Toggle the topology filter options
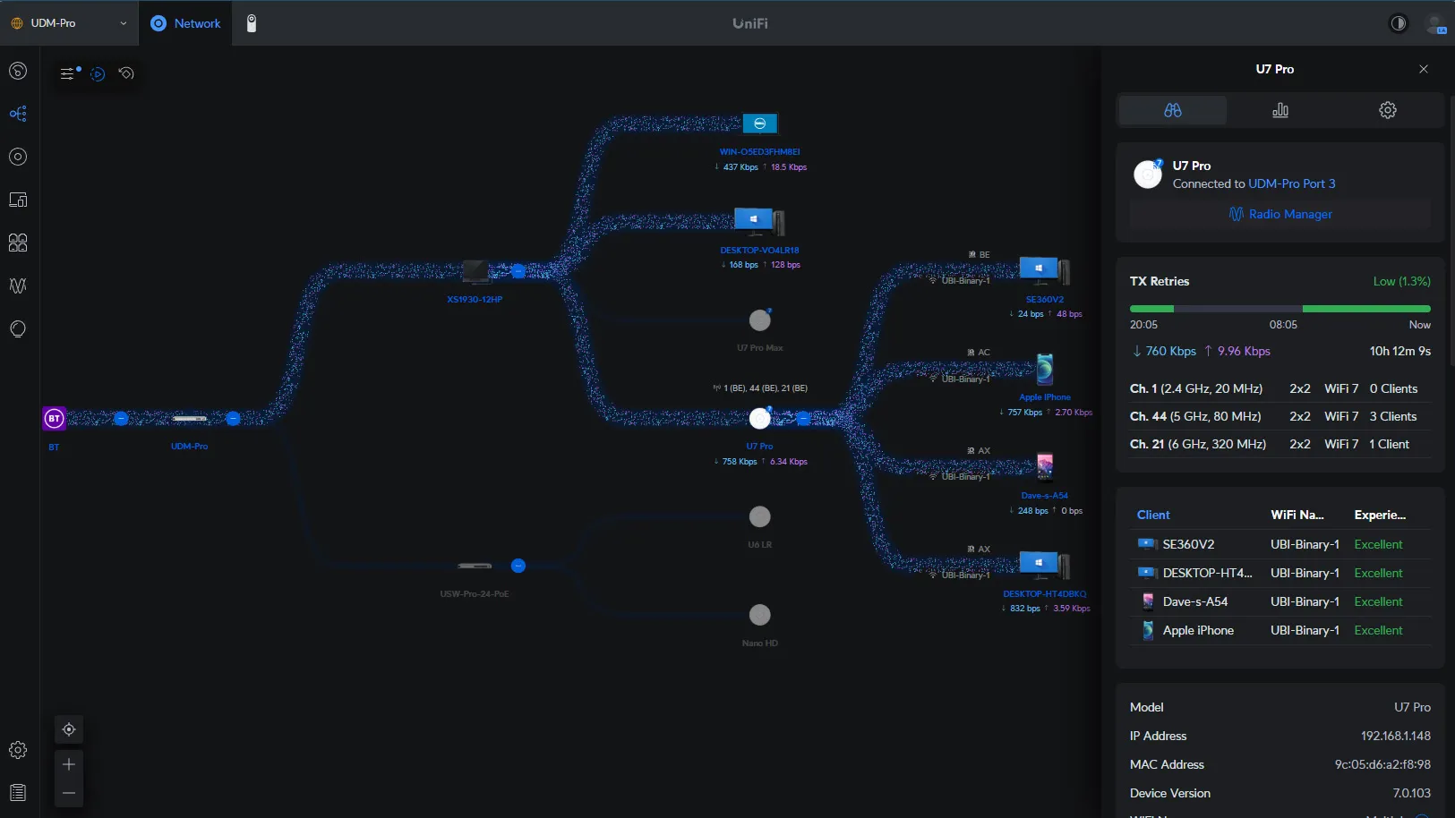This screenshot has height=818, width=1455. click(x=69, y=73)
